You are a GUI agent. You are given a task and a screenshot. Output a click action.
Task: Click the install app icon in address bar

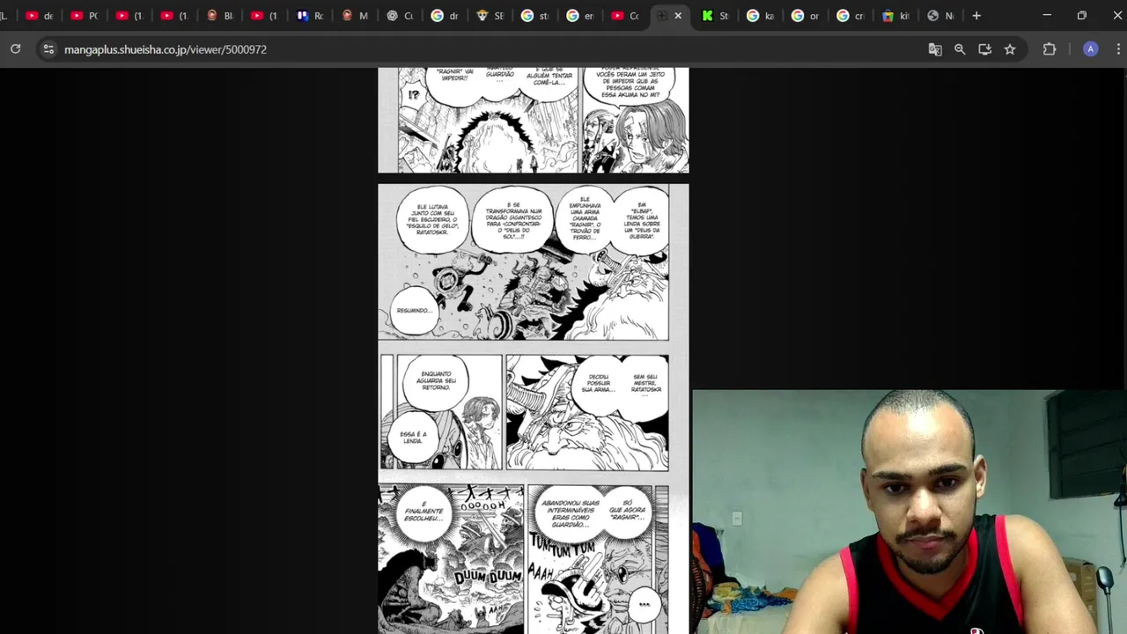pos(984,49)
